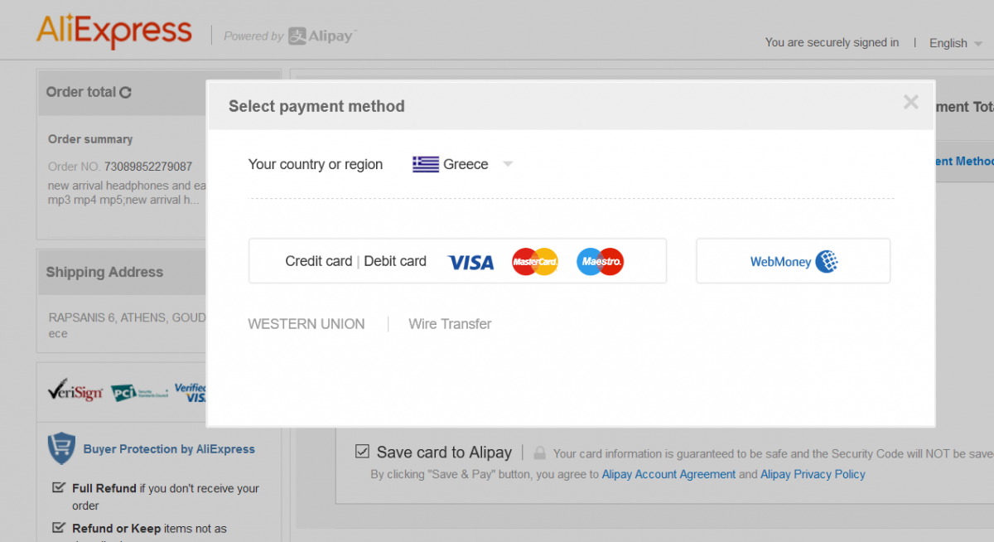The width and height of the screenshot is (994, 542).
Task: Open the English language dropdown
Action: (x=956, y=43)
